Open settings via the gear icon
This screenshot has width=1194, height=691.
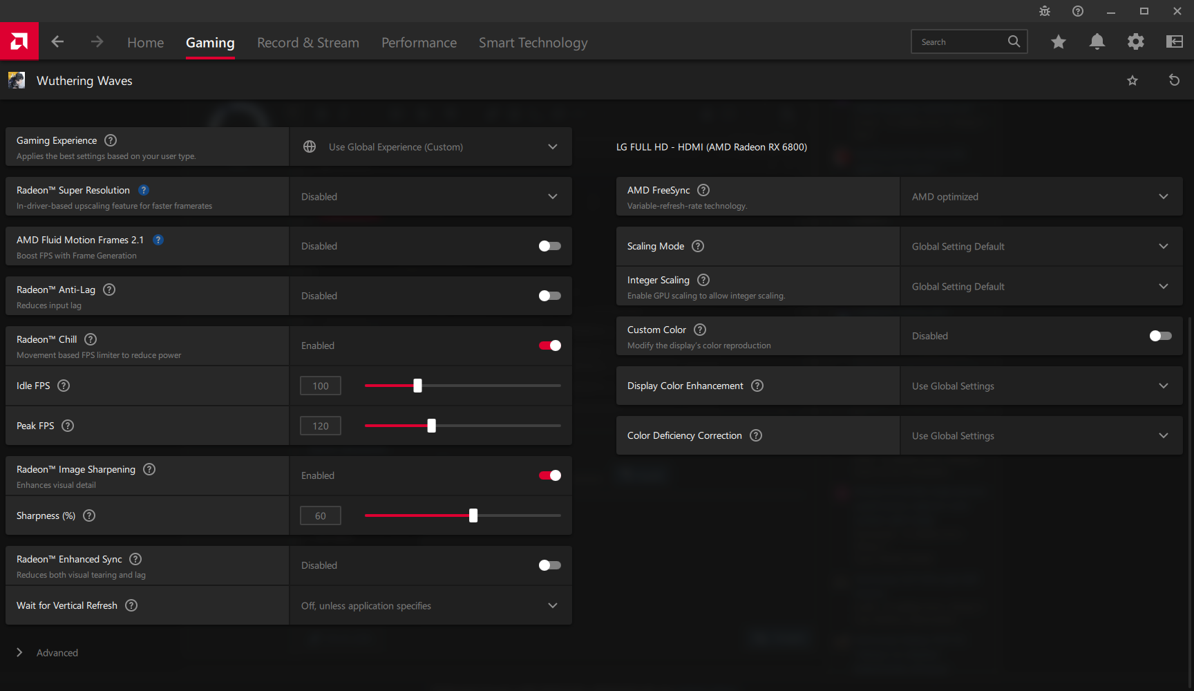(x=1135, y=42)
